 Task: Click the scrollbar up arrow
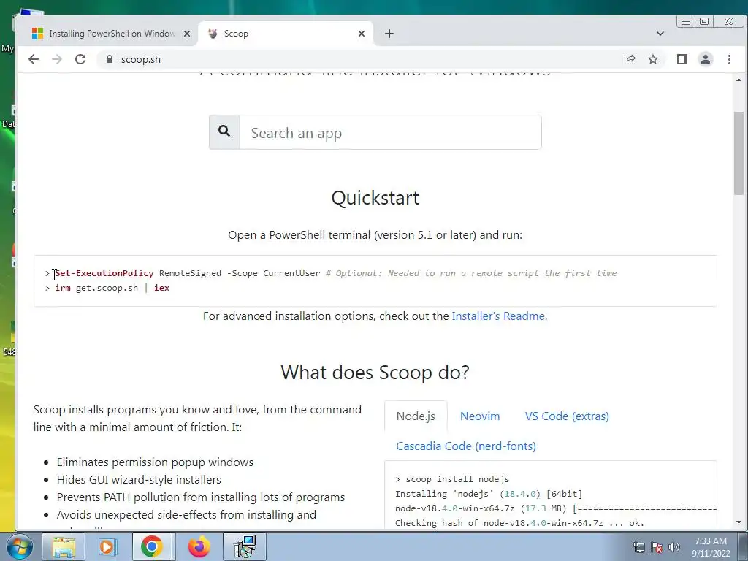coord(739,80)
